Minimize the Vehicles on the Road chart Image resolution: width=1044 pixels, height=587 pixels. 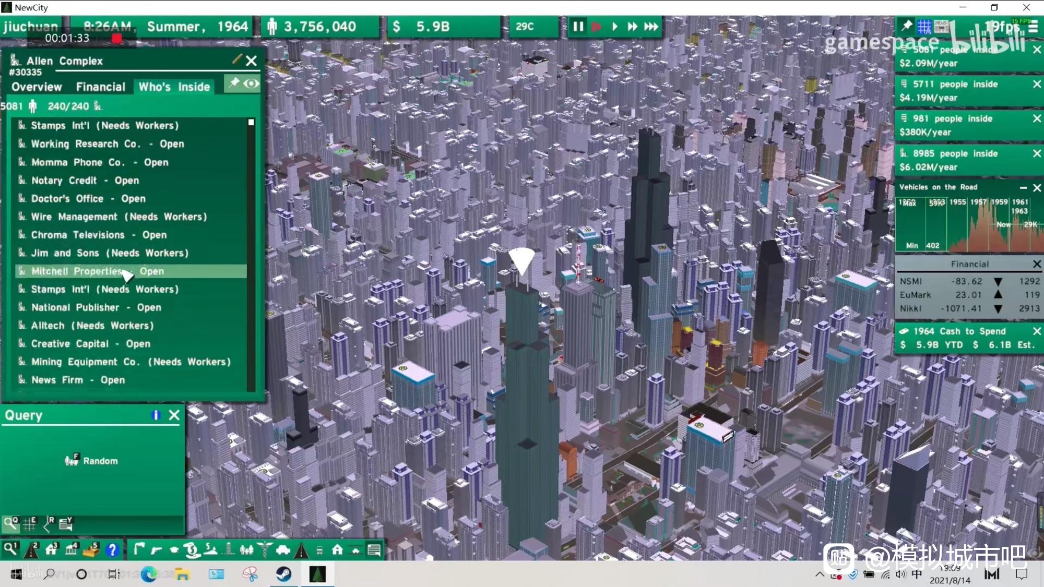tap(1023, 187)
